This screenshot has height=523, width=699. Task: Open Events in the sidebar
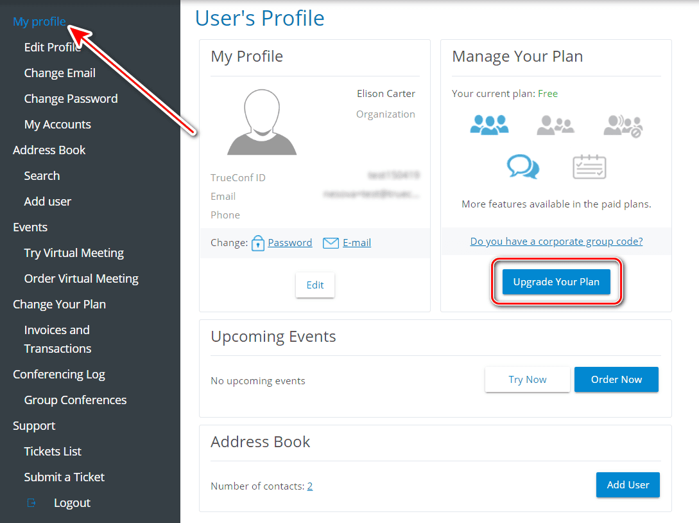click(30, 227)
